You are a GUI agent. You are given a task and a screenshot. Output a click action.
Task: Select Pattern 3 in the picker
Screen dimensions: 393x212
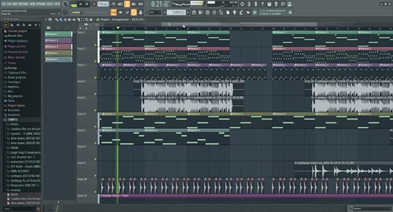pyautogui.click(x=58, y=47)
